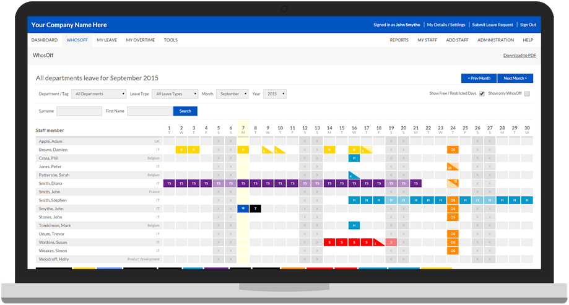Image resolution: width=569 pixels, height=305 pixels.
Task: Open the My Overtime menu item
Action: pos(141,40)
